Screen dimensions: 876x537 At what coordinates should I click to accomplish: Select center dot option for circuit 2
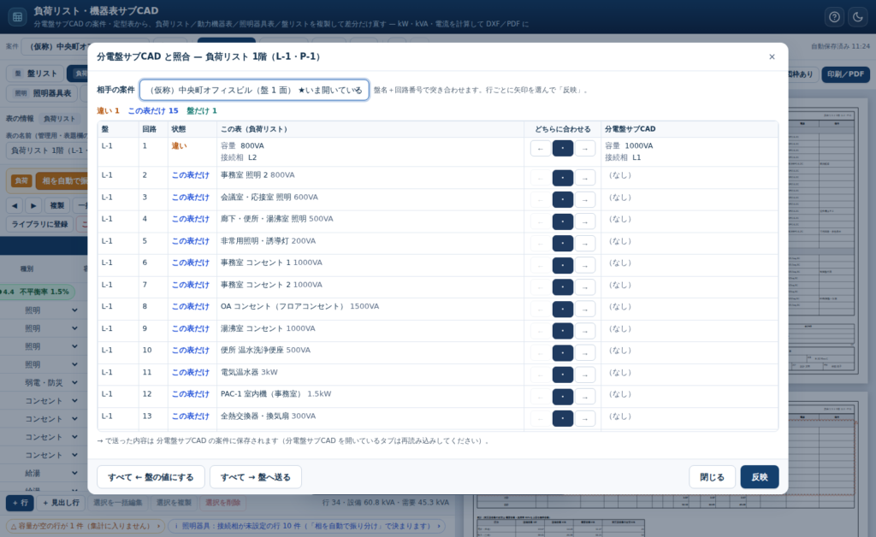(x=563, y=178)
